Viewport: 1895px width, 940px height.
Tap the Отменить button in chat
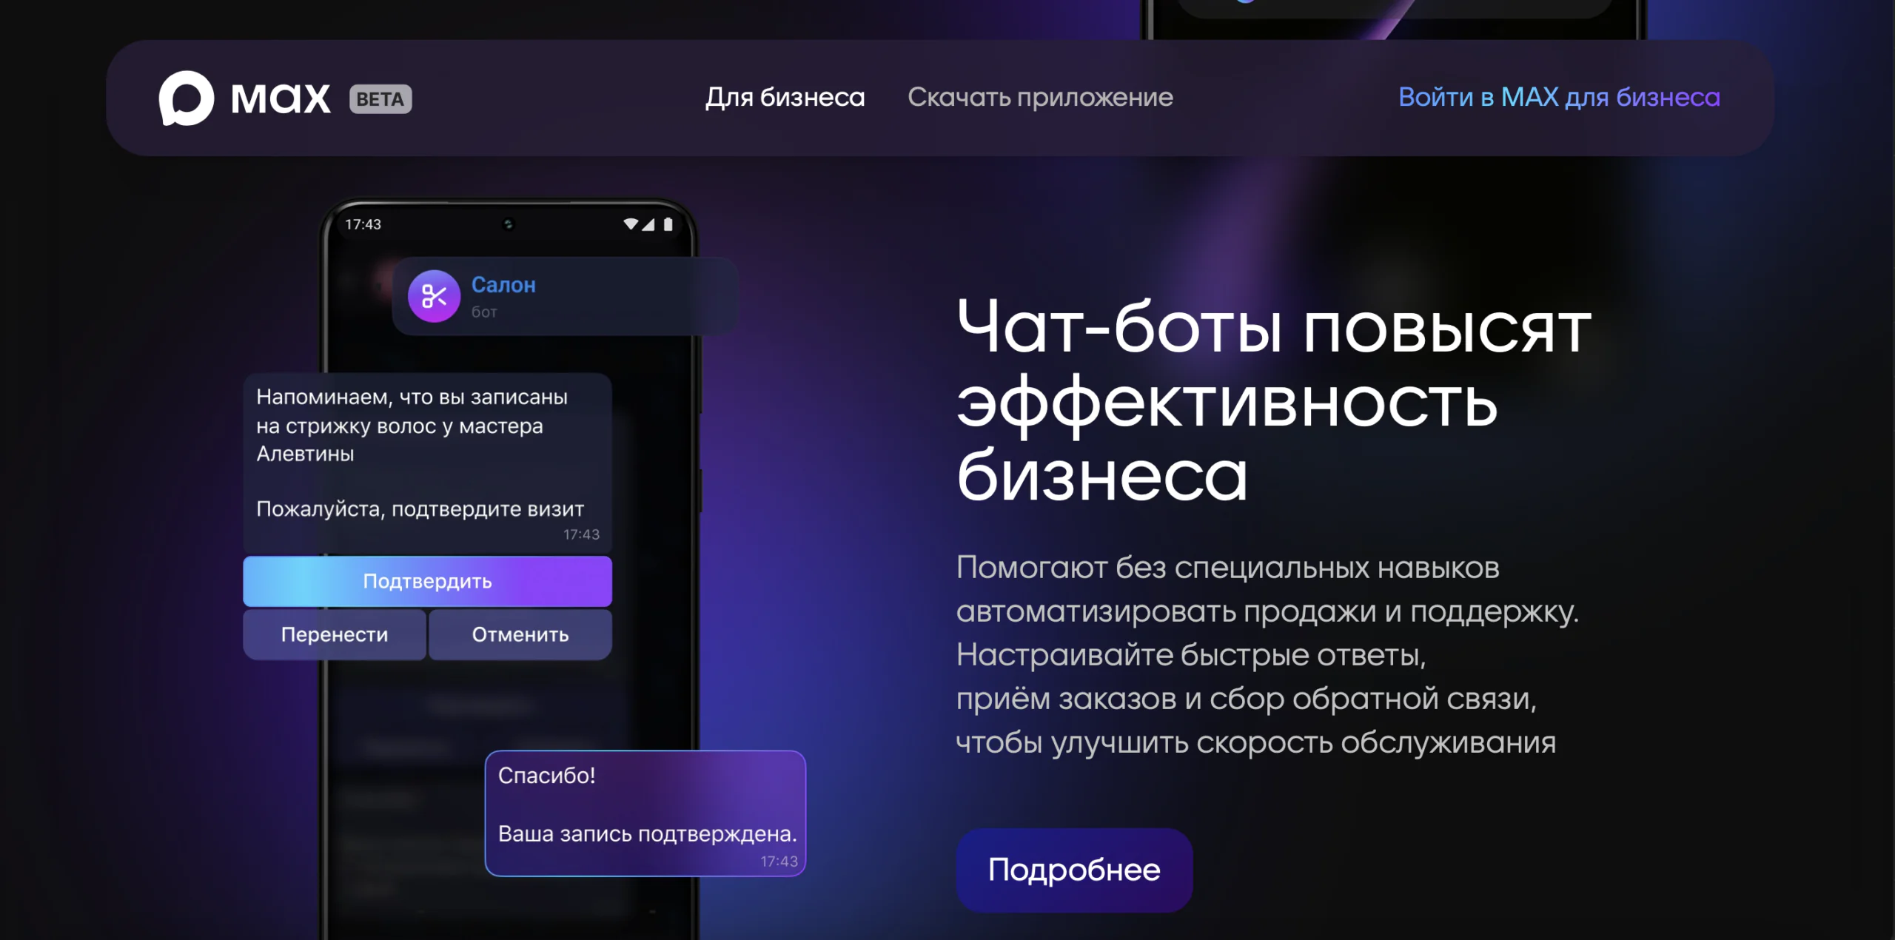[520, 634]
